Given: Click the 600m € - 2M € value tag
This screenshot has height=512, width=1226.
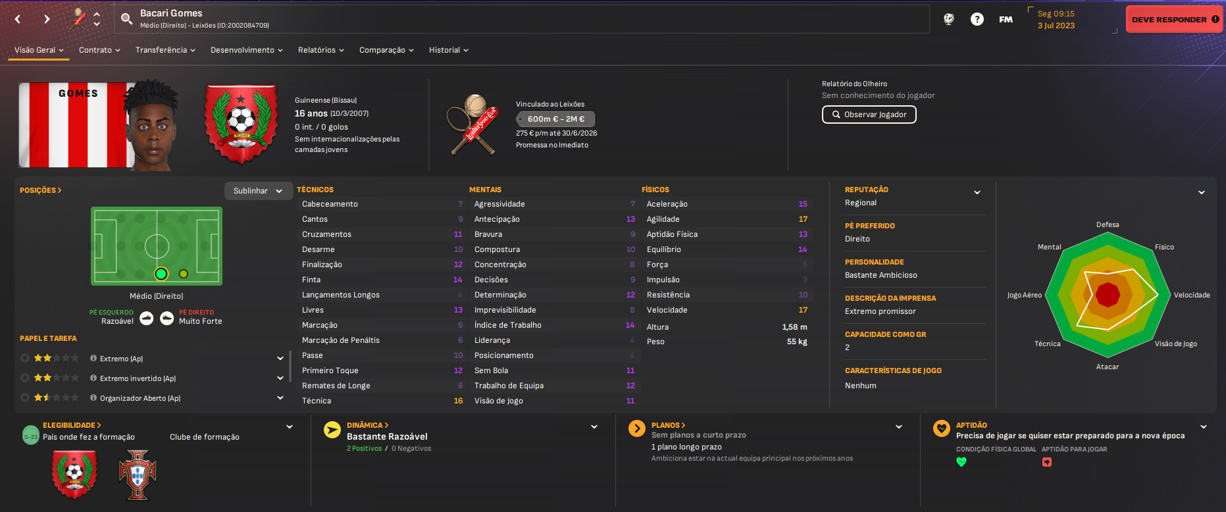Looking at the screenshot, I should [555, 119].
